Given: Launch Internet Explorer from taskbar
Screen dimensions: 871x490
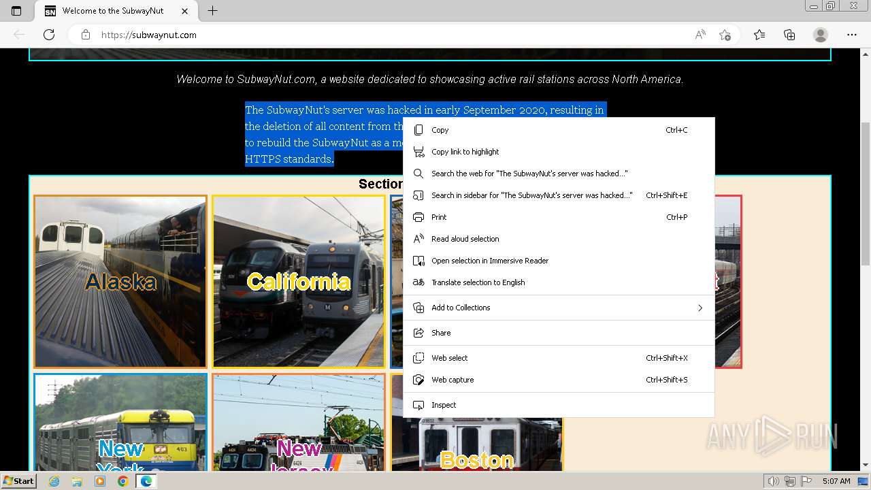Looking at the screenshot, I should point(54,481).
